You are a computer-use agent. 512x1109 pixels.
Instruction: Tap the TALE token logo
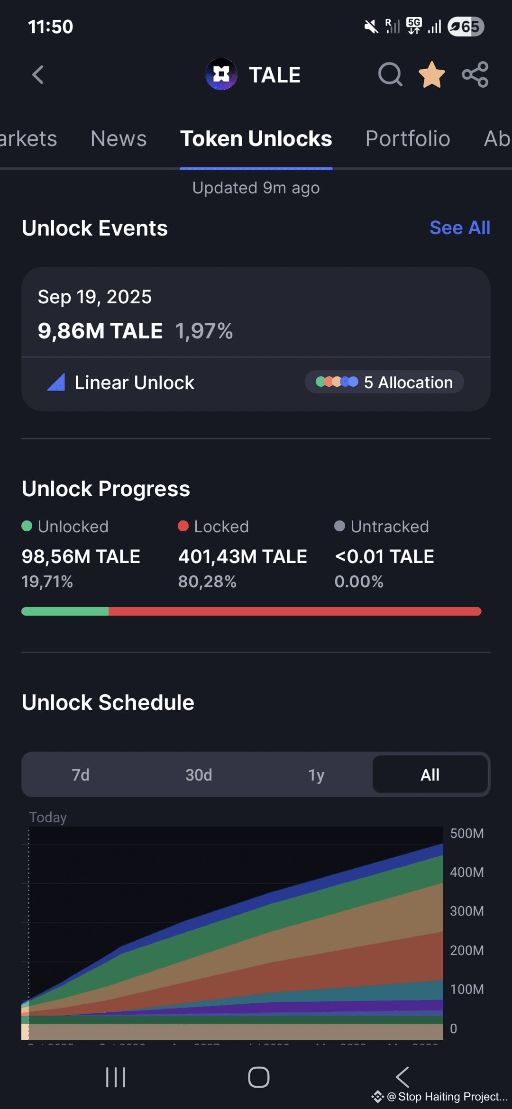(221, 74)
